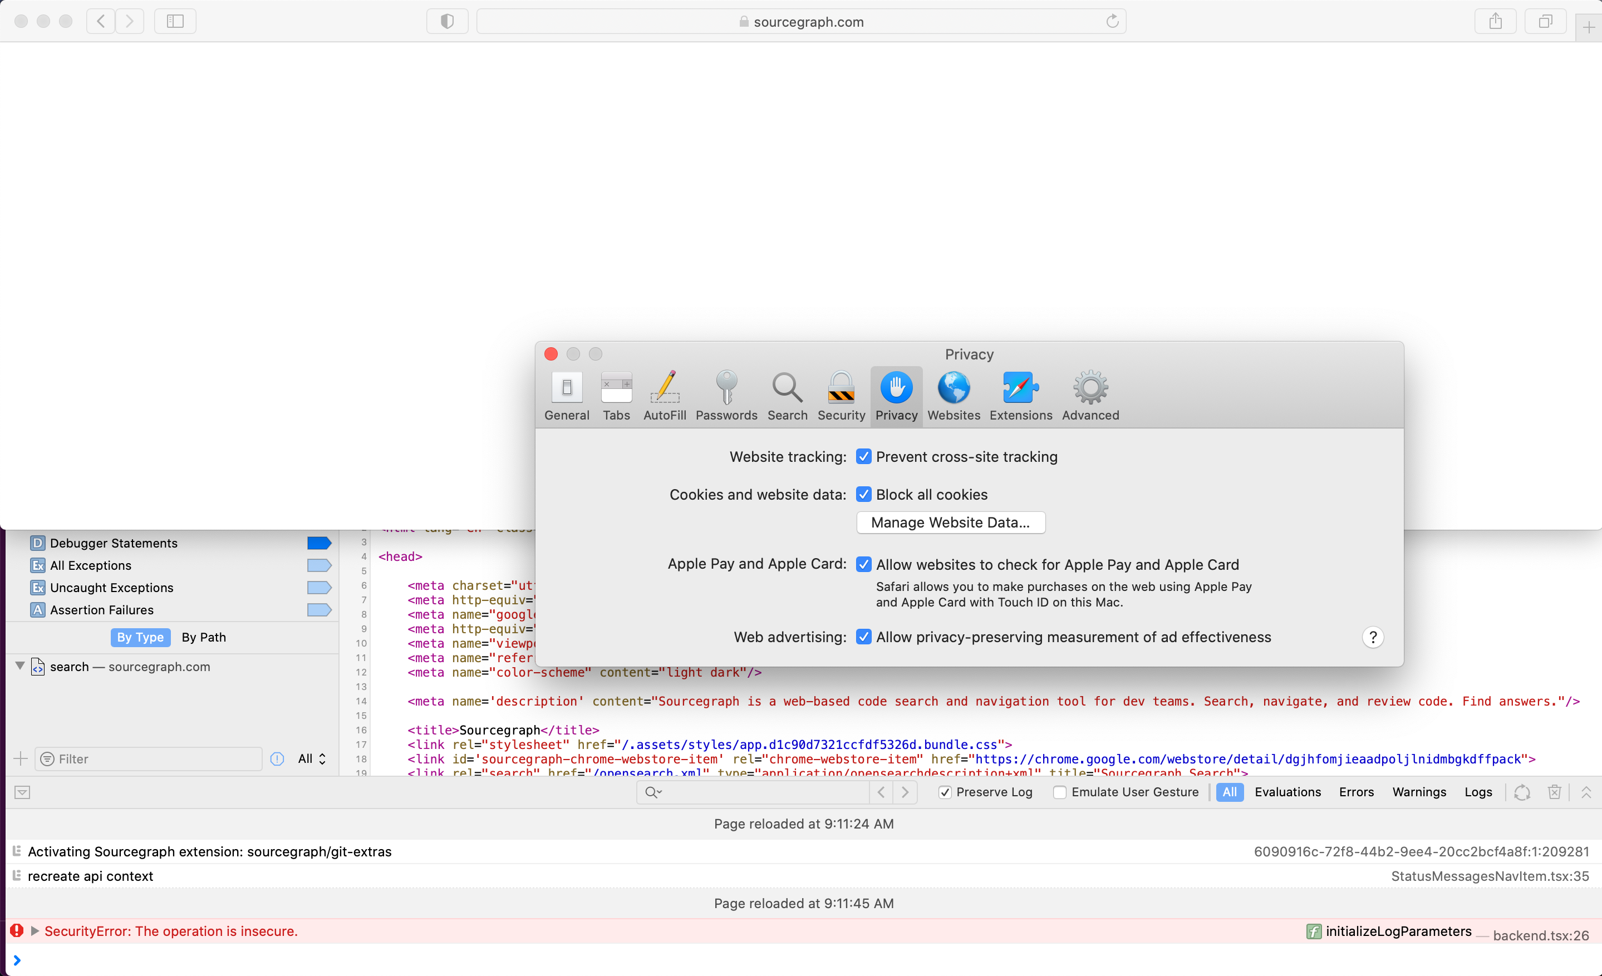Reload the page with the reload icon
Screen dimensions: 1602x976
[1112, 22]
